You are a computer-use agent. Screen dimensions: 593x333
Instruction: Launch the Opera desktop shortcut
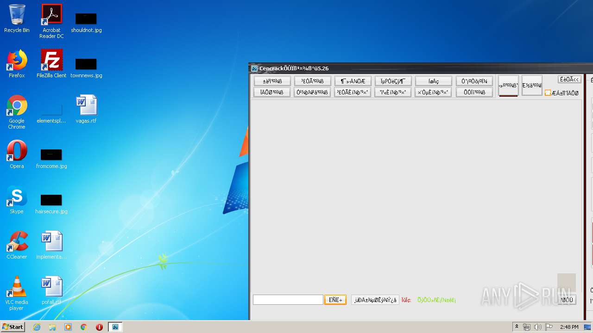[17, 154]
